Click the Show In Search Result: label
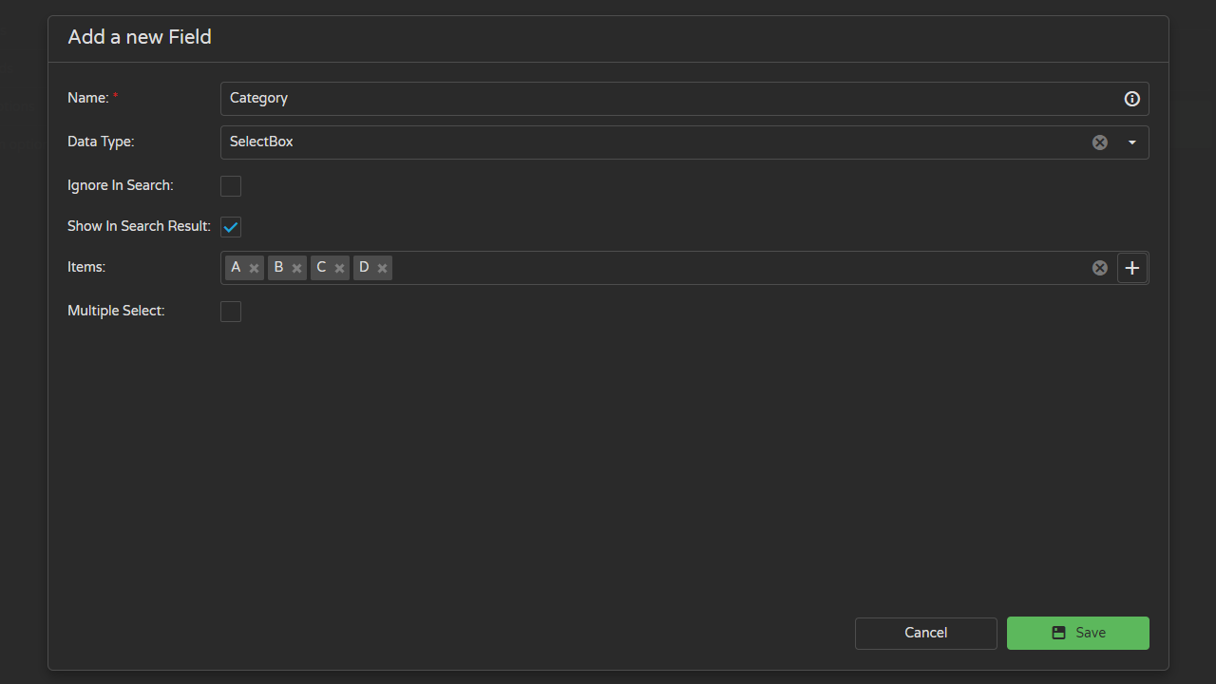Image resolution: width=1216 pixels, height=684 pixels. click(x=139, y=226)
